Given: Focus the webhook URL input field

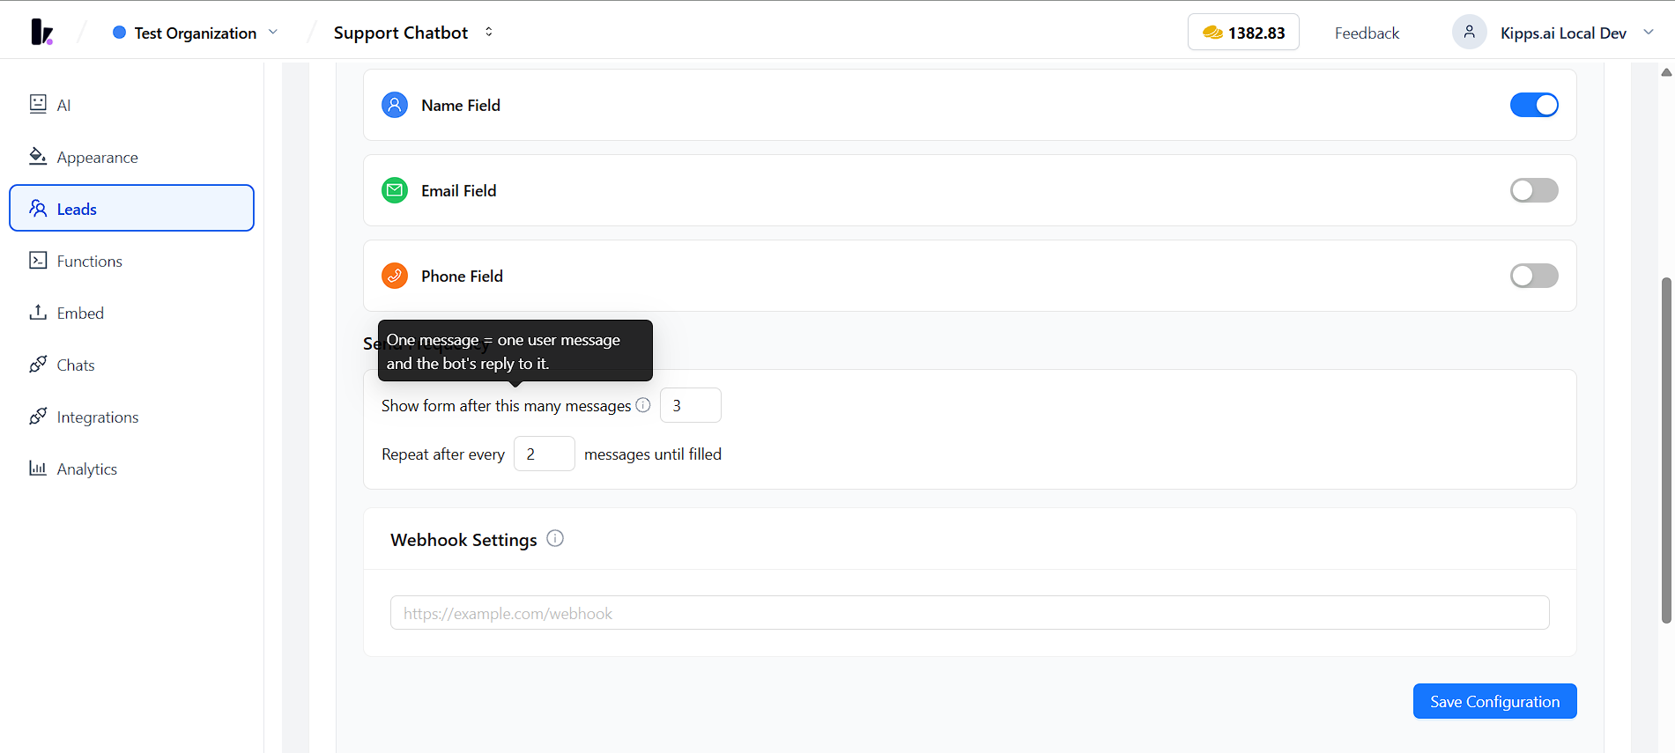Looking at the screenshot, I should tap(969, 613).
